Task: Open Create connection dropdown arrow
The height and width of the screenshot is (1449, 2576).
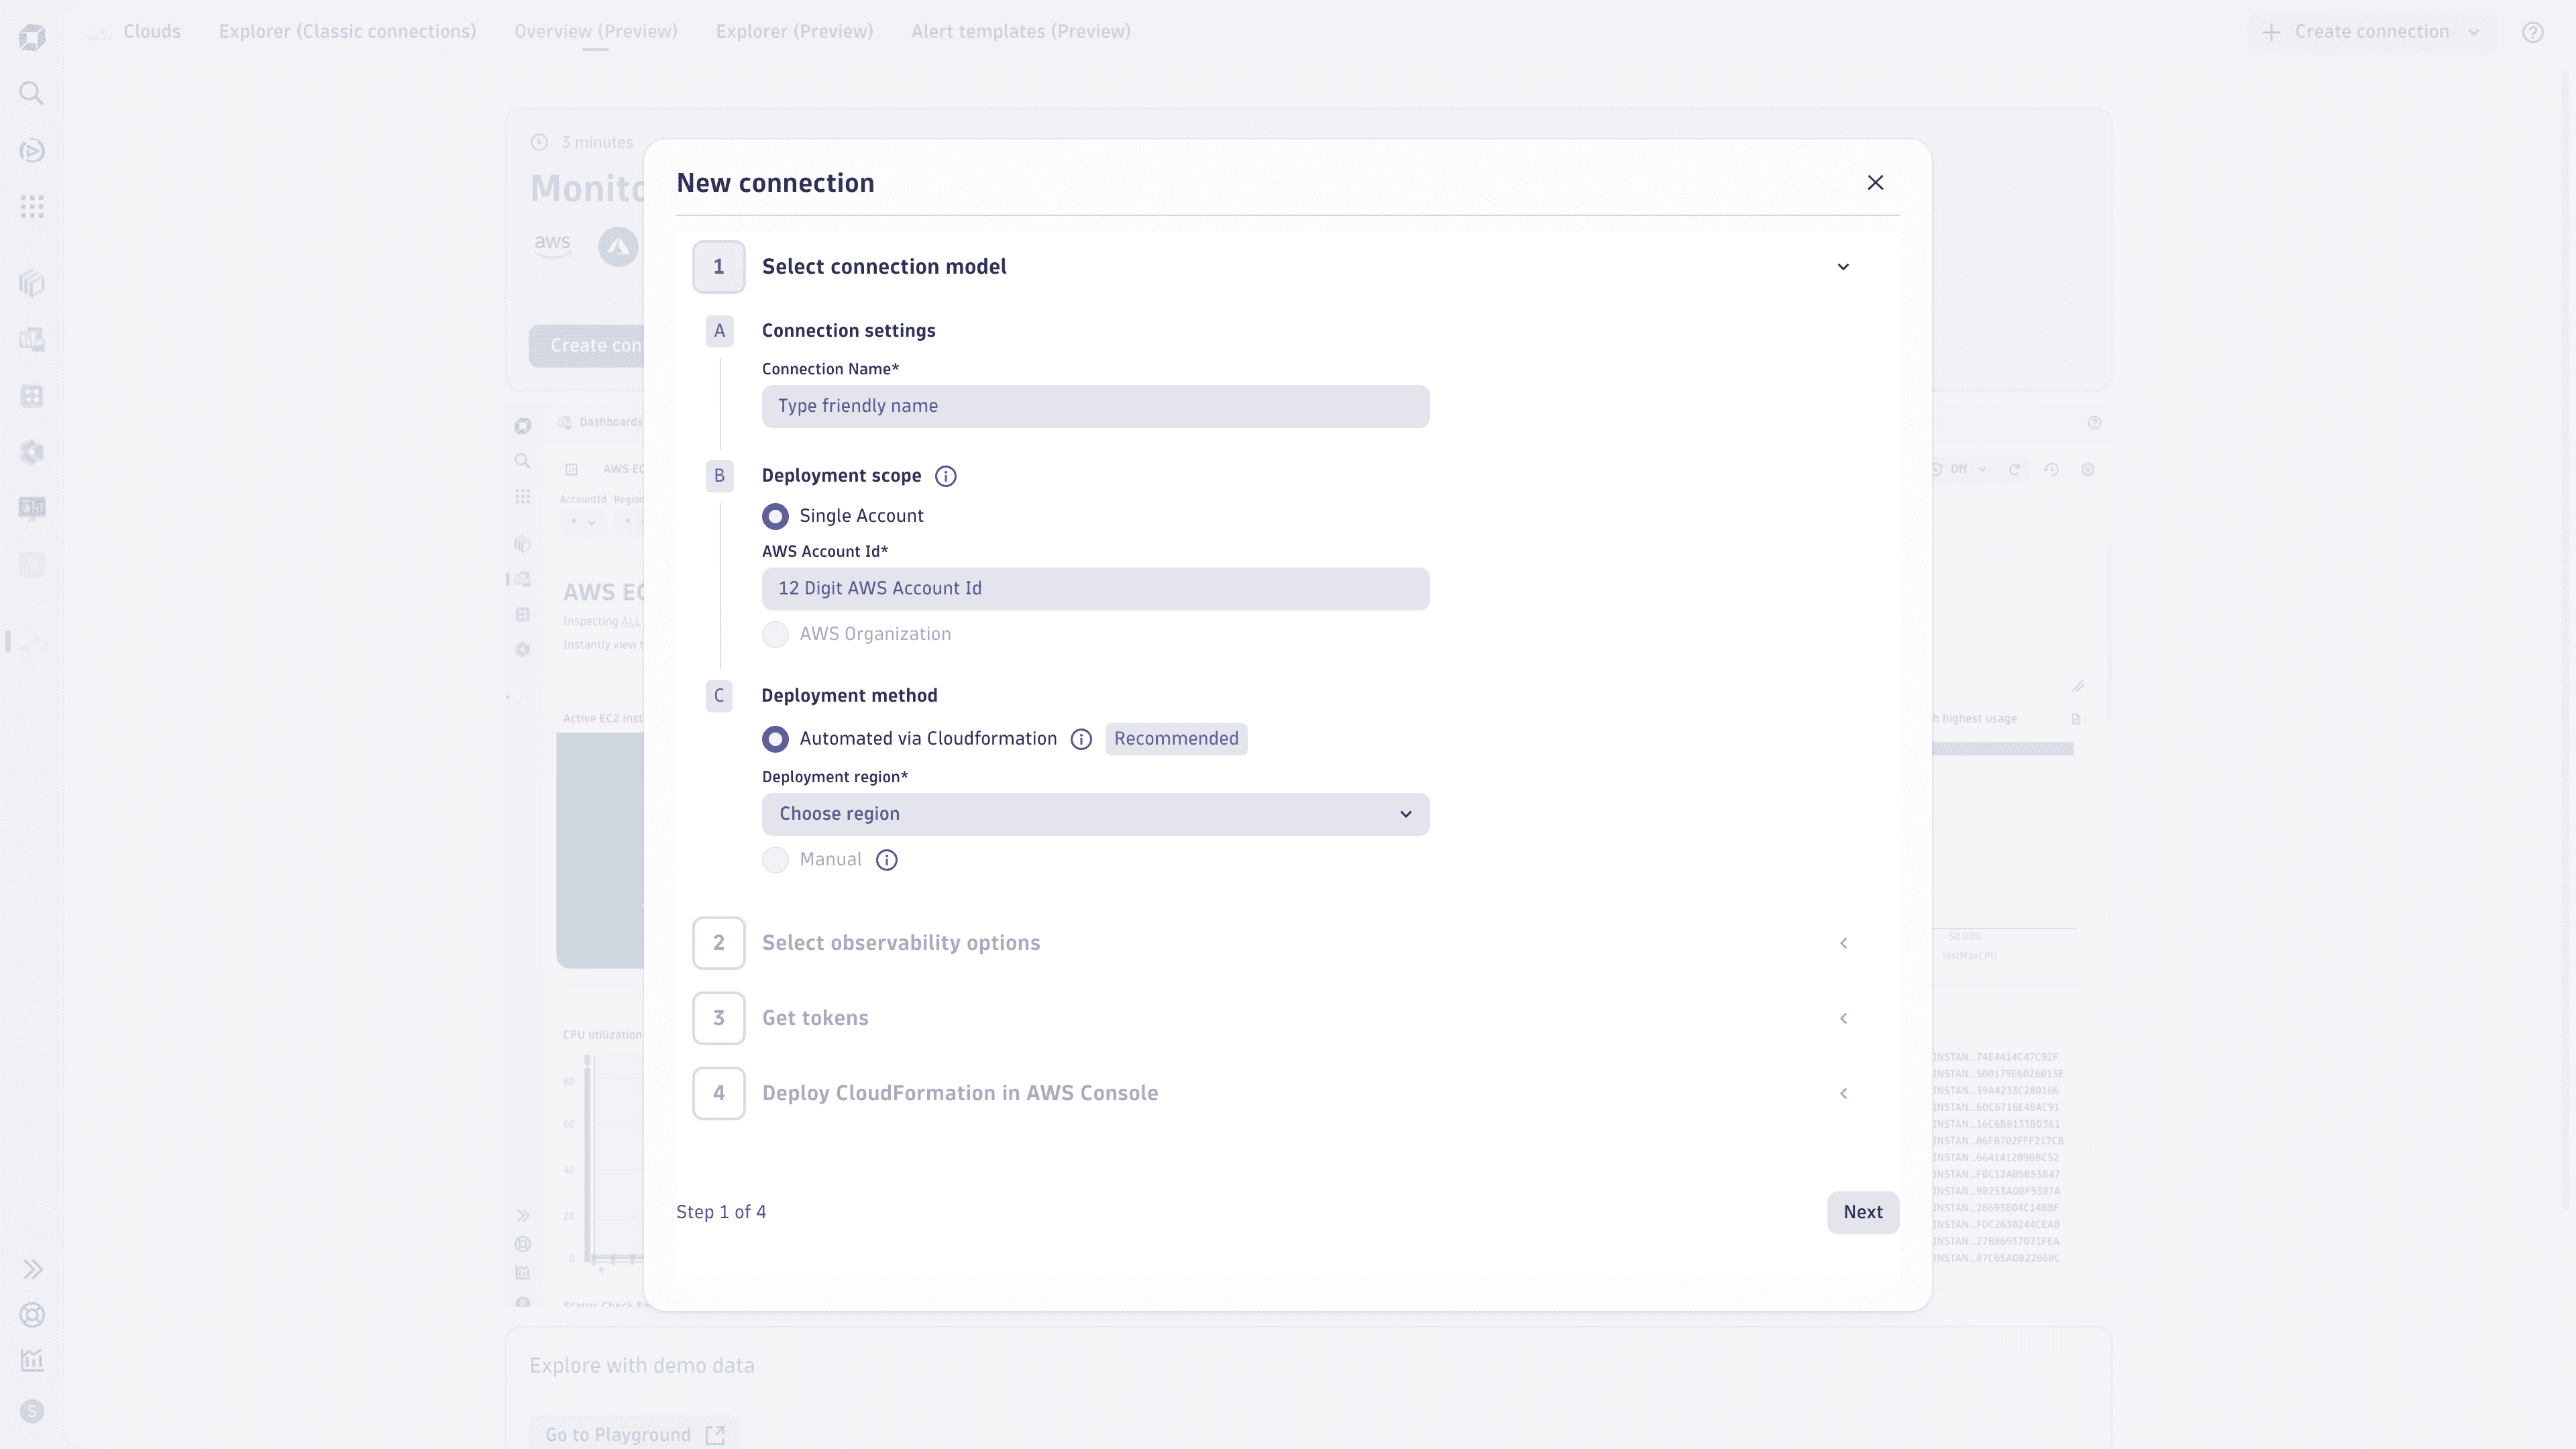Action: (x=2474, y=32)
